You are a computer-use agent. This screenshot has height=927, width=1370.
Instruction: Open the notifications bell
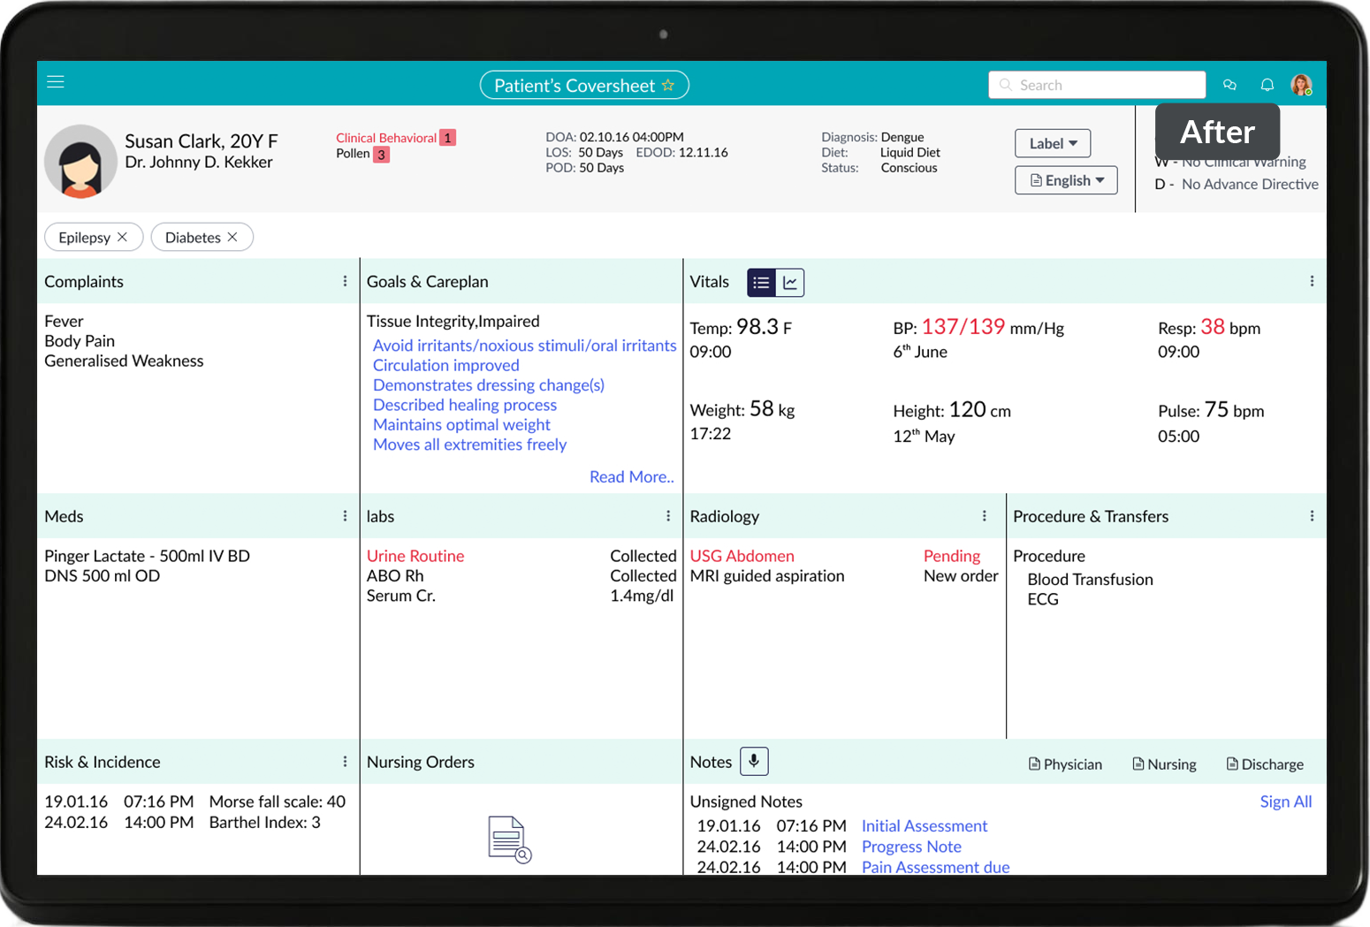[1267, 85]
